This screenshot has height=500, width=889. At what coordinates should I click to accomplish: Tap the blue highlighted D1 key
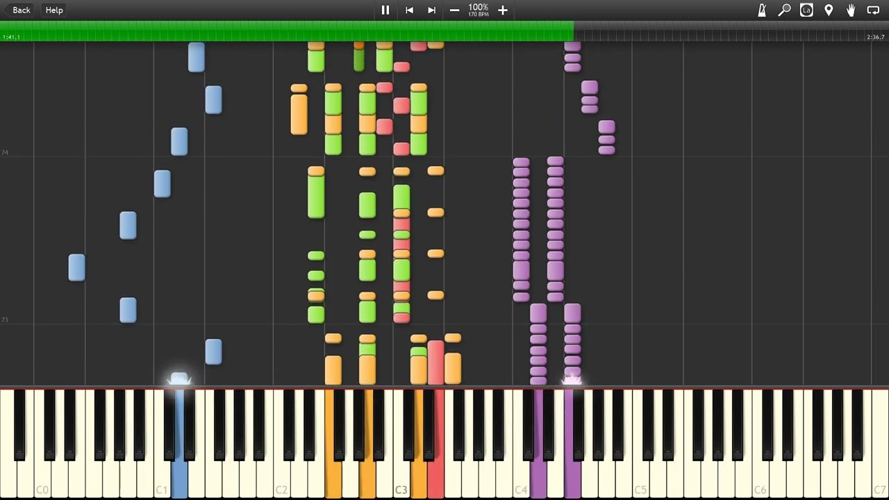(179, 479)
